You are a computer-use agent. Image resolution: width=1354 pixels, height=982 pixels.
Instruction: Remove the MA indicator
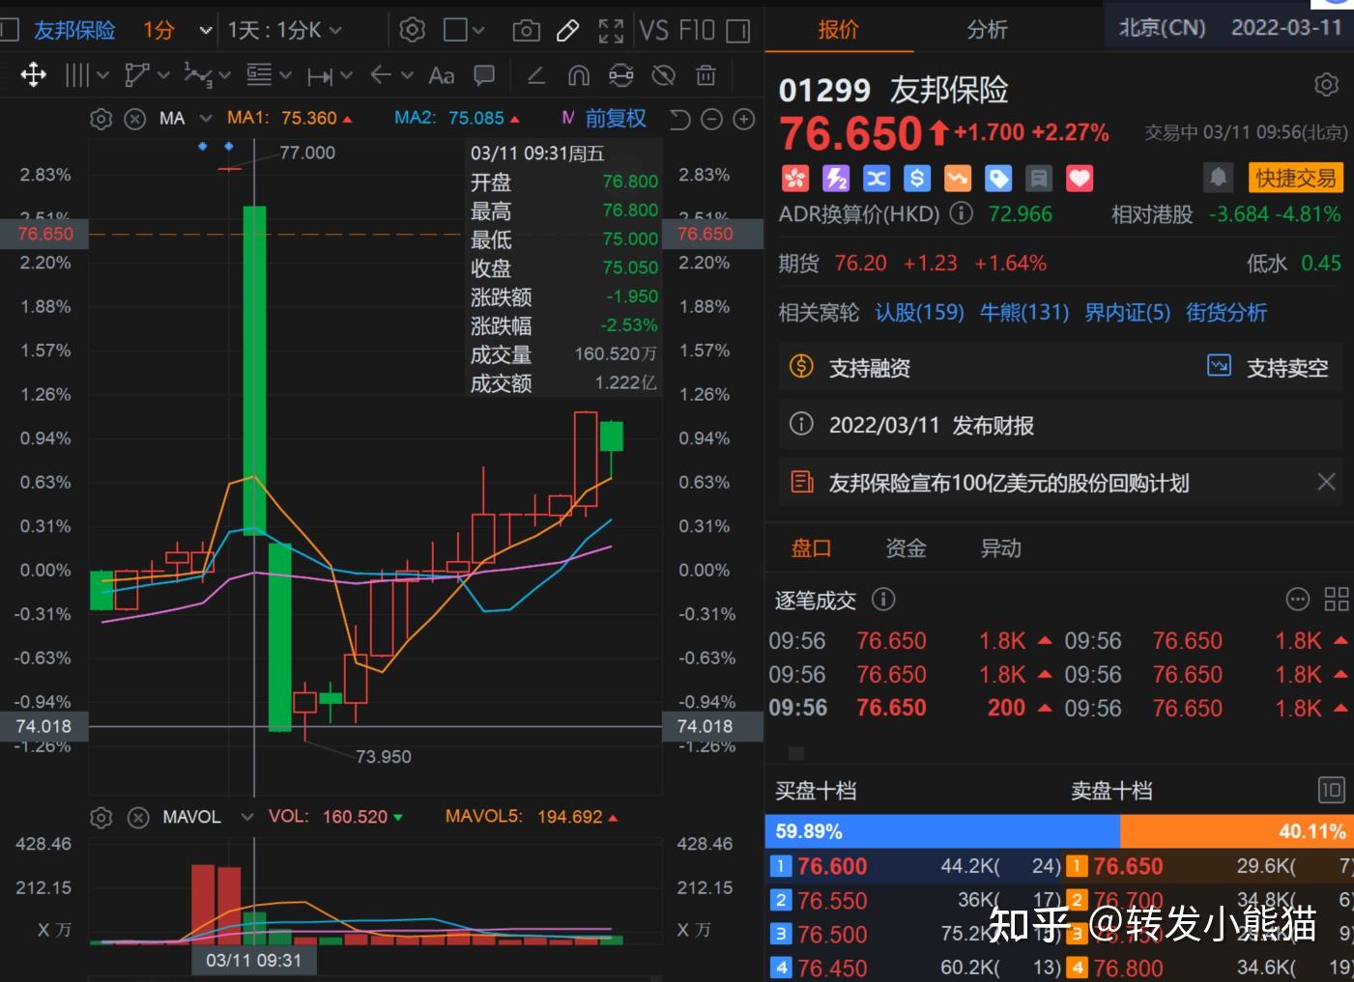(135, 119)
